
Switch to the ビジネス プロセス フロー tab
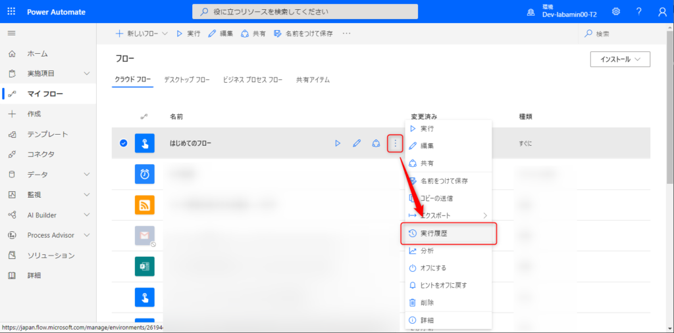(x=253, y=80)
